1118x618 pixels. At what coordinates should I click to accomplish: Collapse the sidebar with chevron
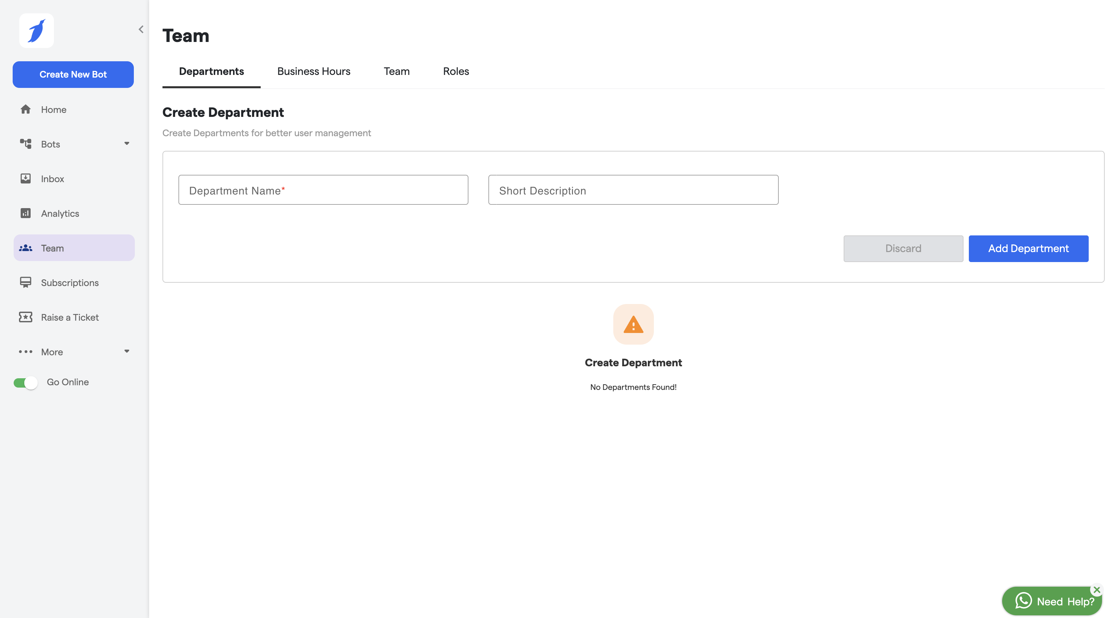141,30
